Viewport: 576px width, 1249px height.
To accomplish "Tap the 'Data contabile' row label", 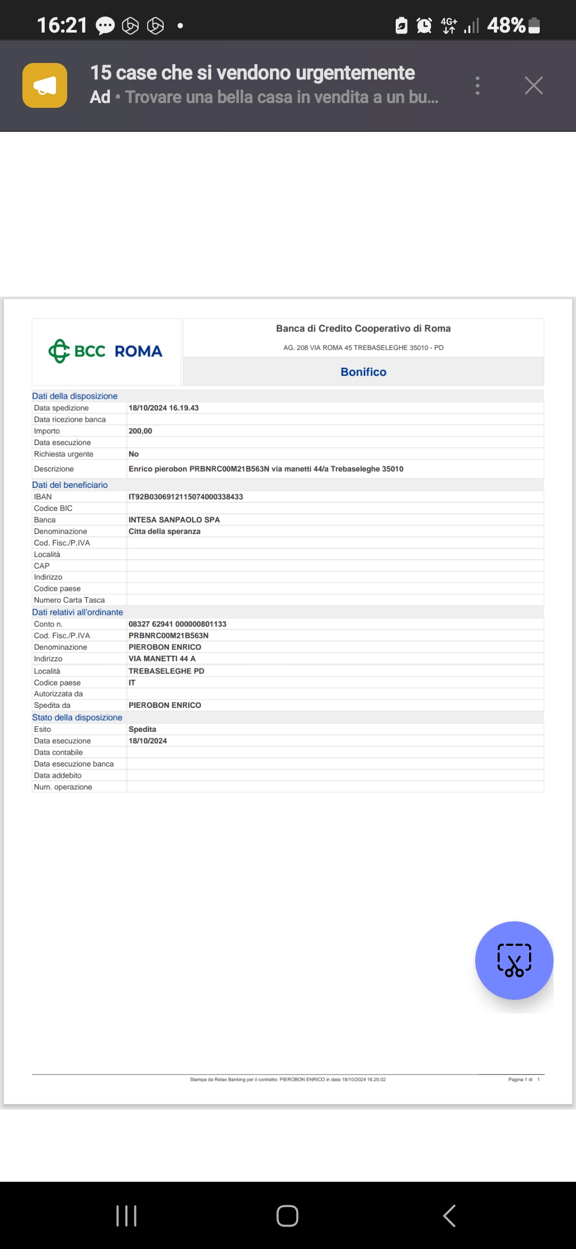I will pyautogui.click(x=58, y=752).
